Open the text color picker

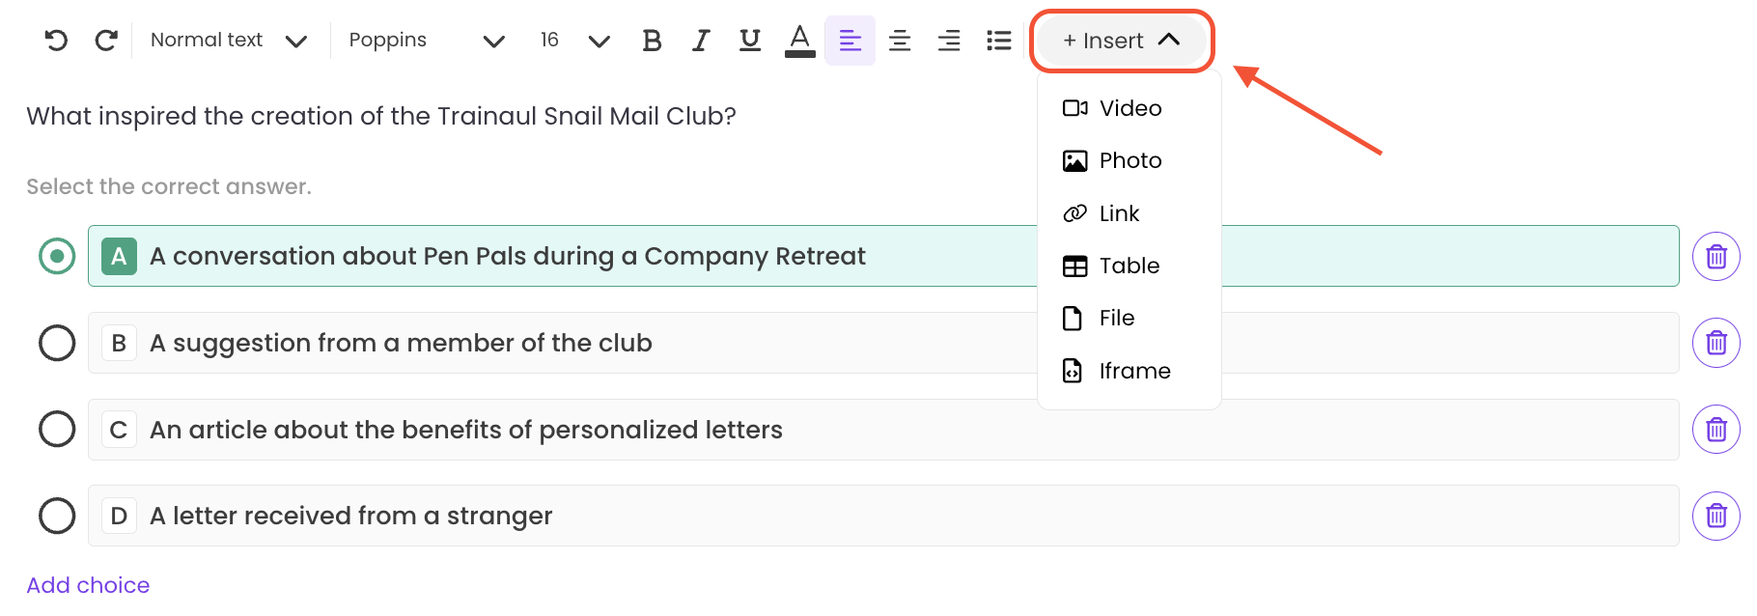(x=799, y=40)
